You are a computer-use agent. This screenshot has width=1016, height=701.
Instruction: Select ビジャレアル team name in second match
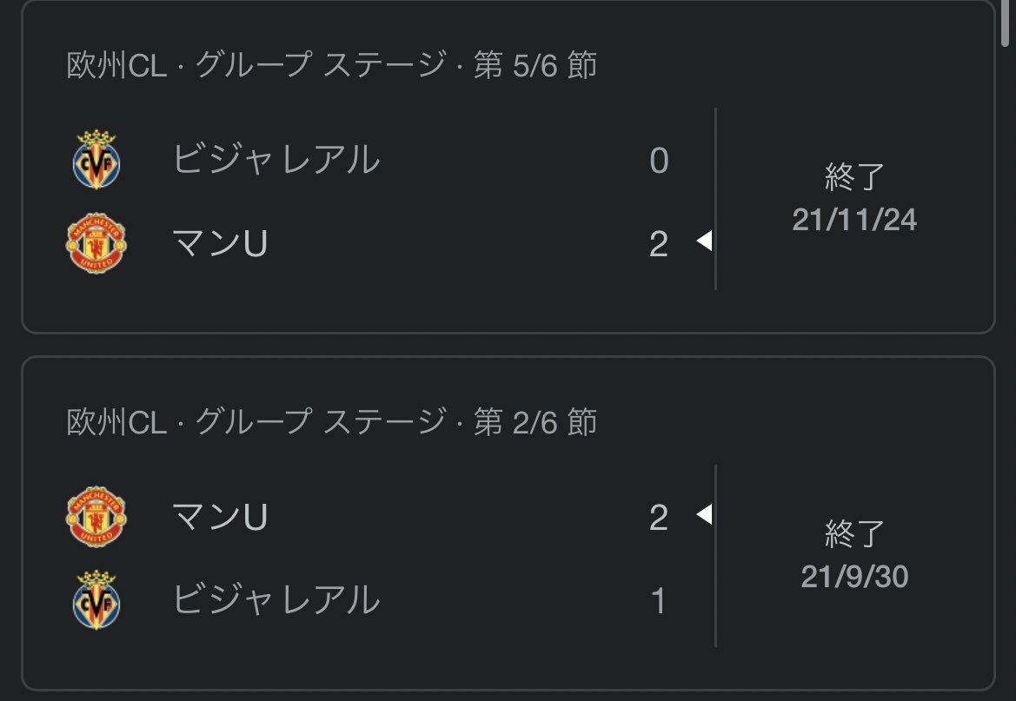(276, 600)
